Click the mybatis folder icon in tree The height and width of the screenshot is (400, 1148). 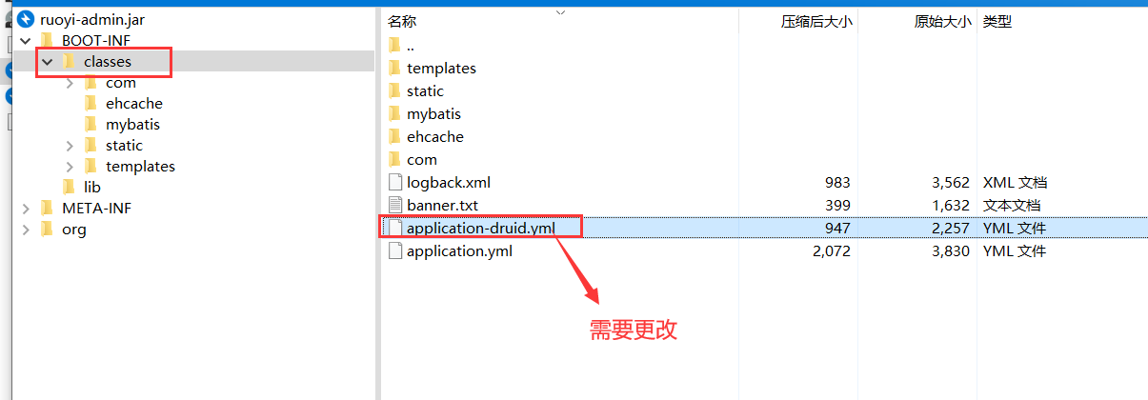[x=91, y=124]
